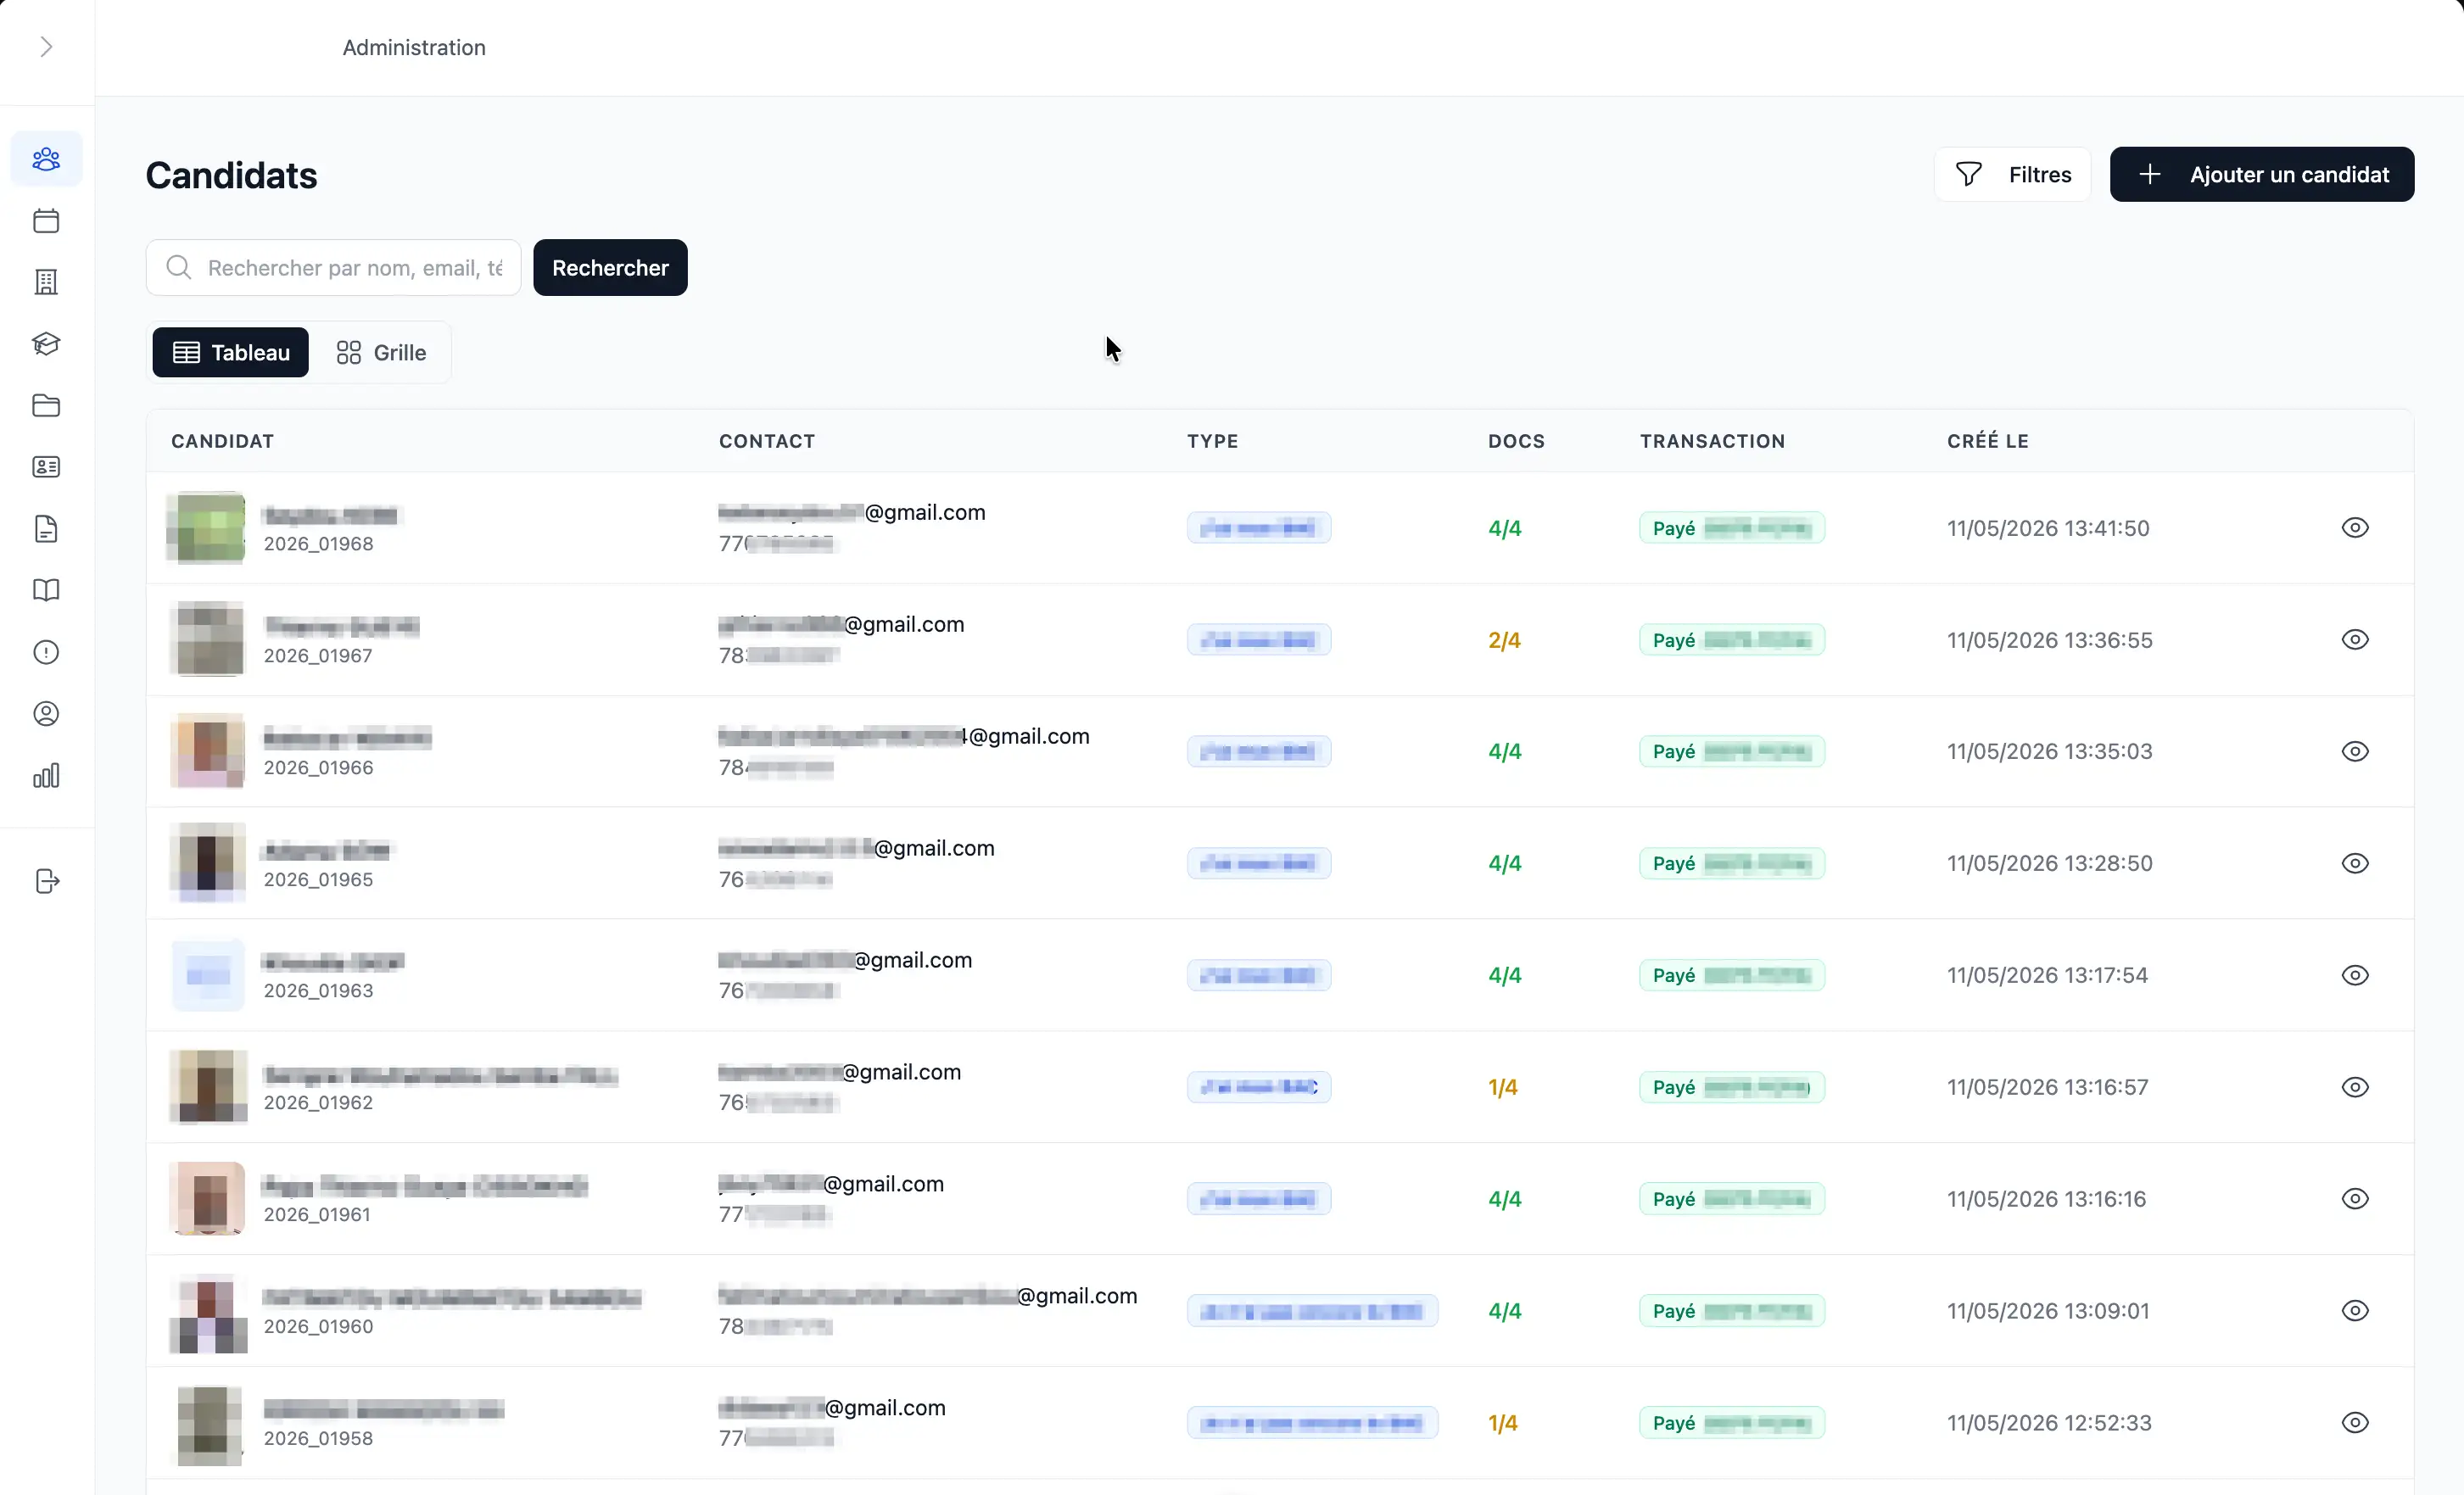2464x1495 pixels.
Task: Open the calendar icon in sidebar
Action: point(46,221)
